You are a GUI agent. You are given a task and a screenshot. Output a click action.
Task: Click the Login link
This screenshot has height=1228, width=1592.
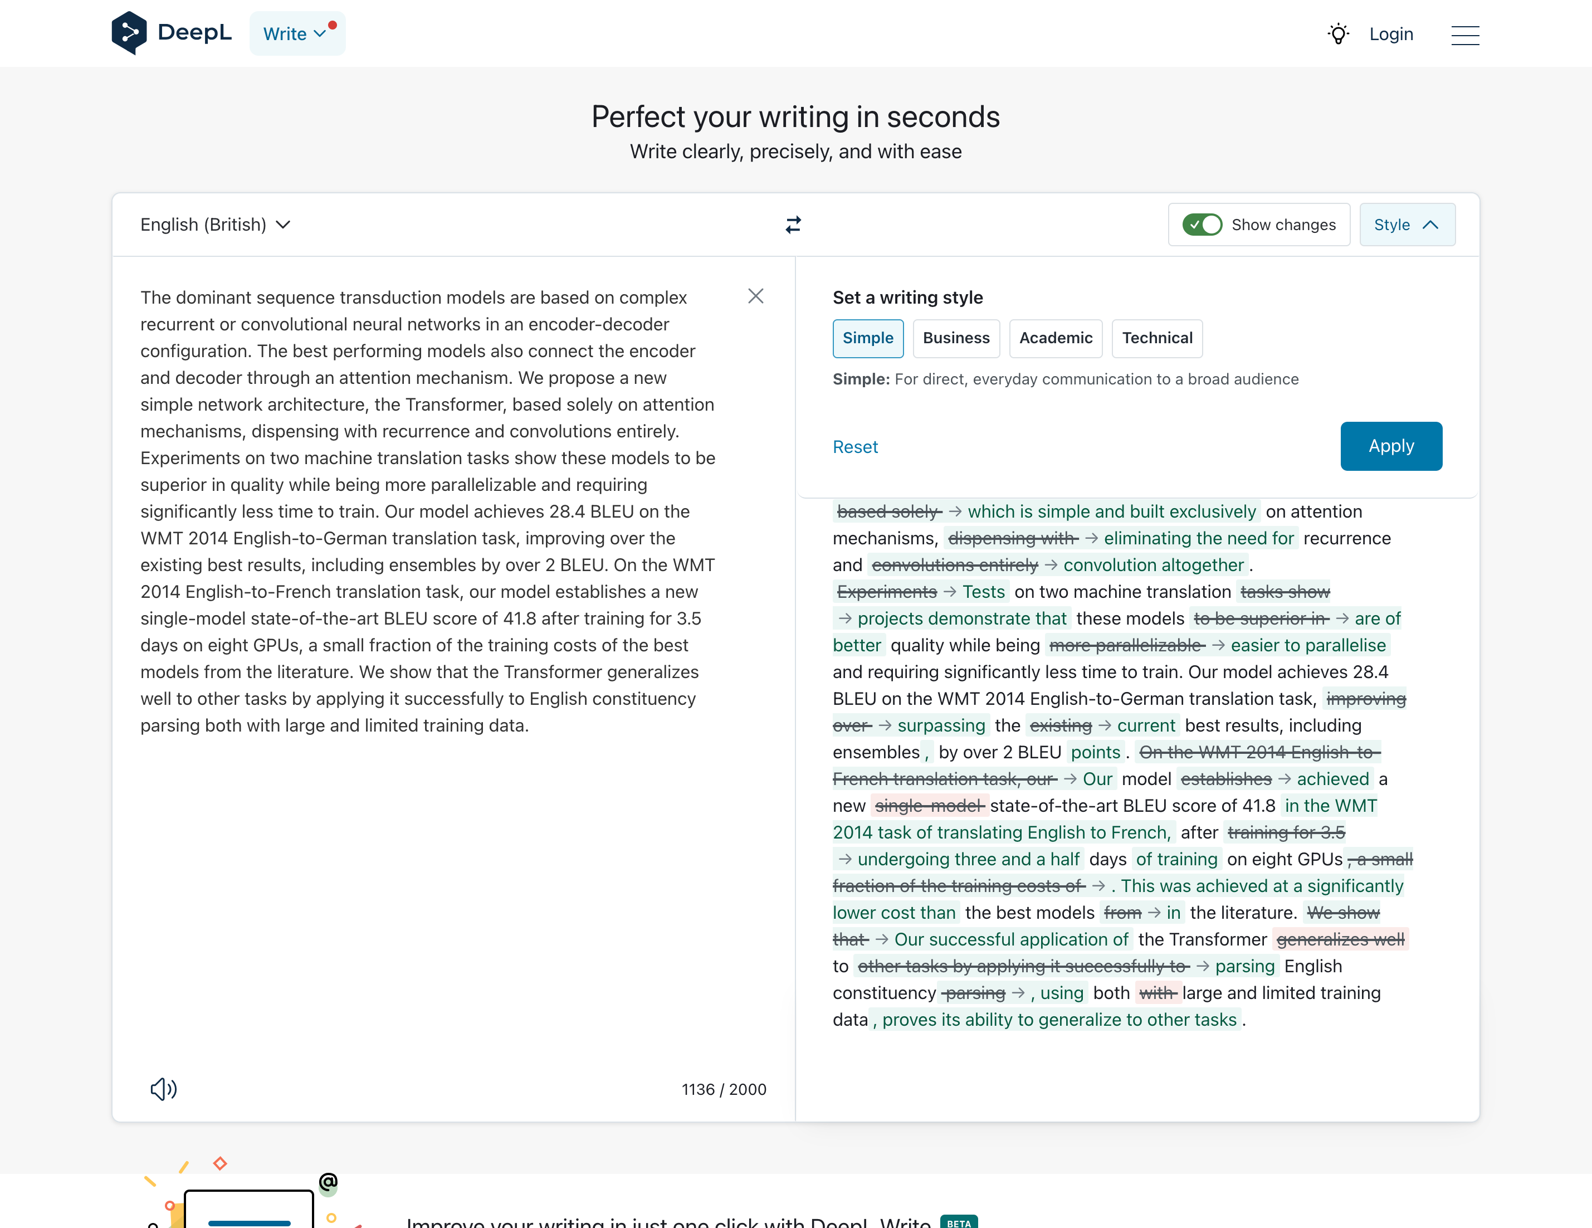1390,35
